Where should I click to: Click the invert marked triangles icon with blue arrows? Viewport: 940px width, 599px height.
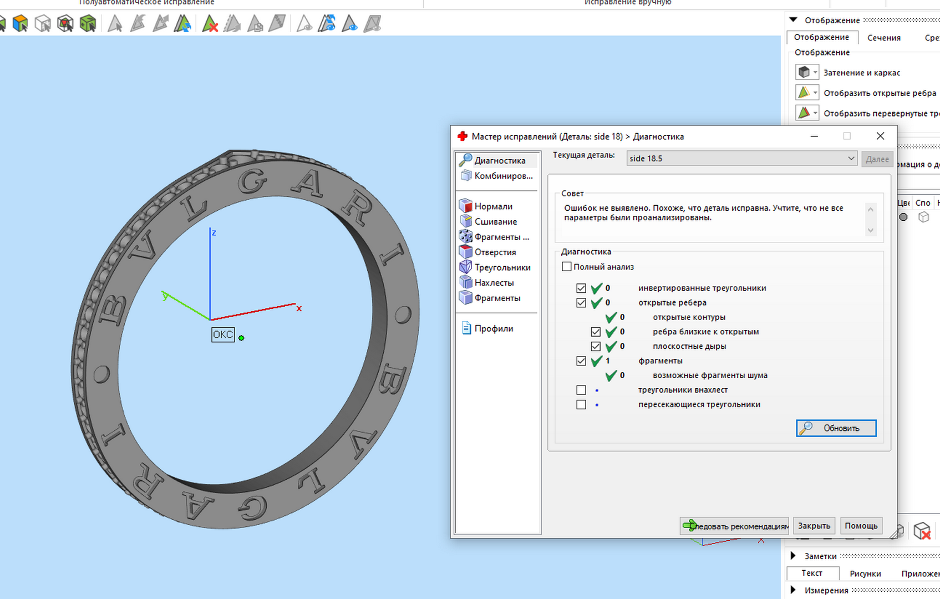click(183, 23)
